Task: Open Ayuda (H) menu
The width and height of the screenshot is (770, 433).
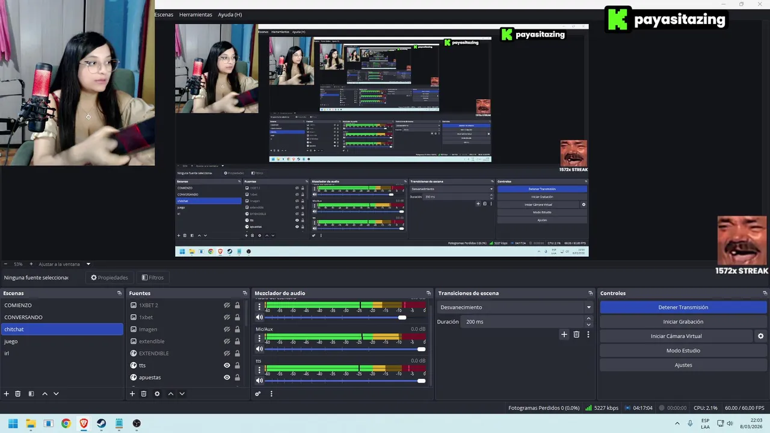Action: coord(230,14)
